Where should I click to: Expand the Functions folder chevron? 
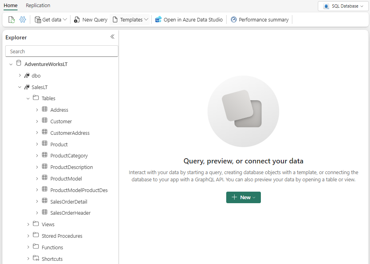click(x=28, y=247)
